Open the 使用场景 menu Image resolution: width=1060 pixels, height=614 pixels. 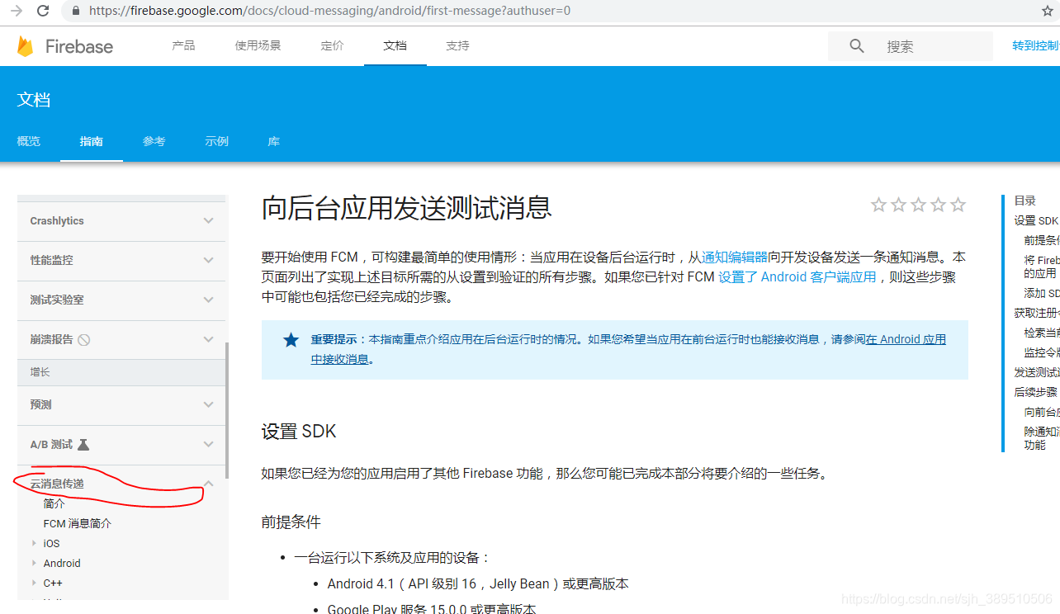point(258,45)
